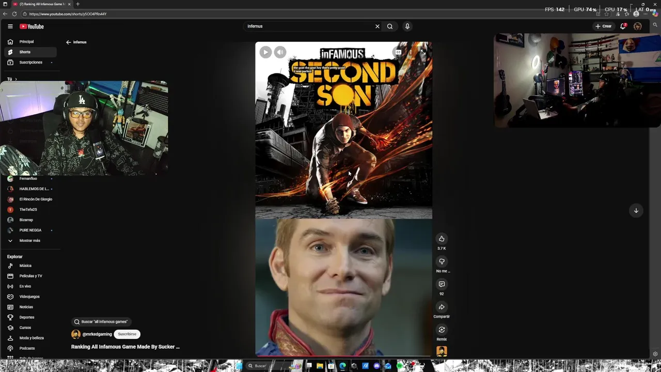
Task: Open Películas y TV in Explorar
Action: 30,276
